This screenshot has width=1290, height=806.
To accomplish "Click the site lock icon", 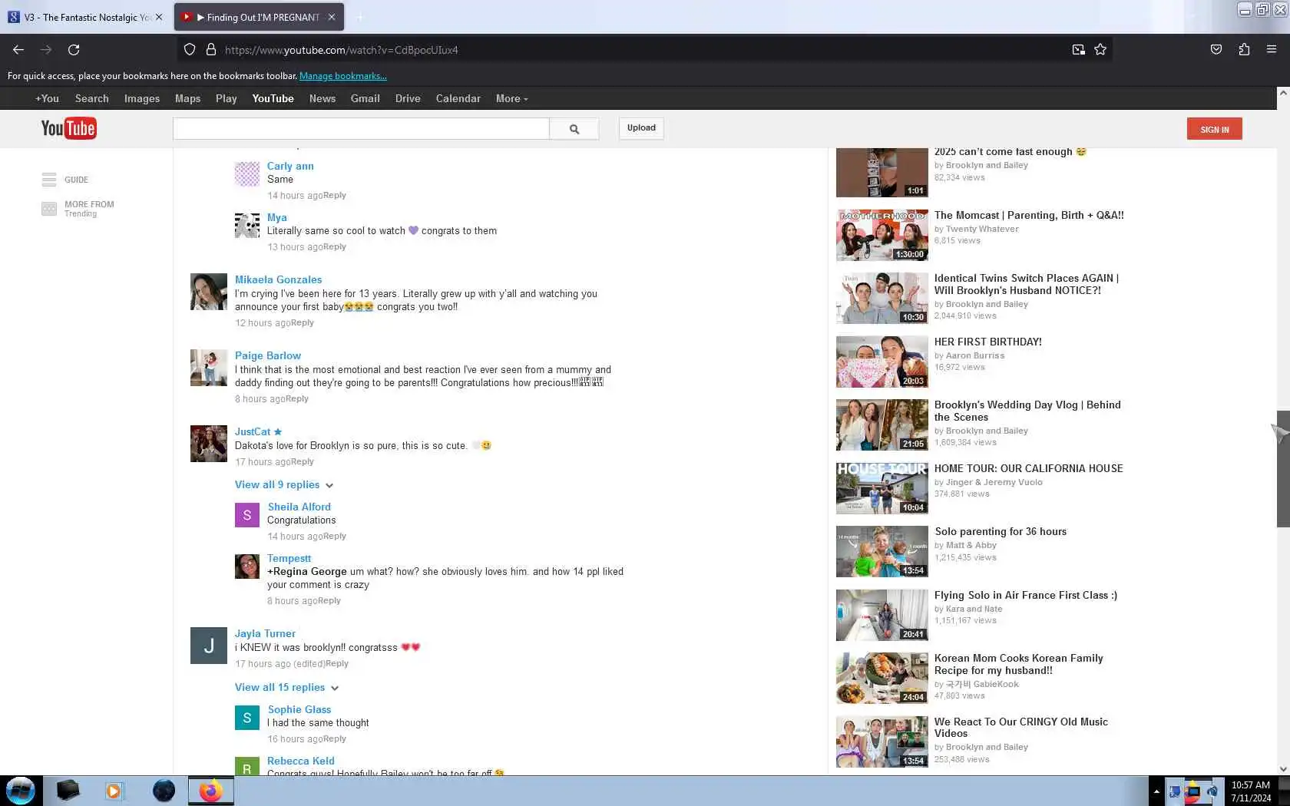I will coord(211,50).
